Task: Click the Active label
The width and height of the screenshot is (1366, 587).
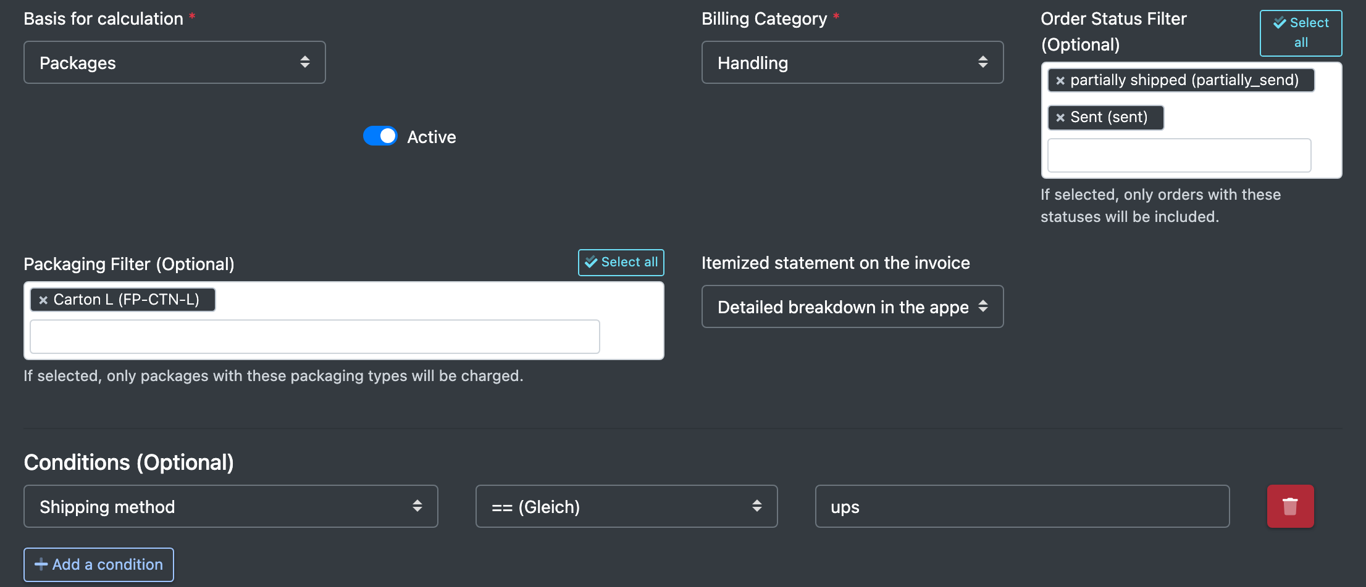Action: click(x=432, y=137)
